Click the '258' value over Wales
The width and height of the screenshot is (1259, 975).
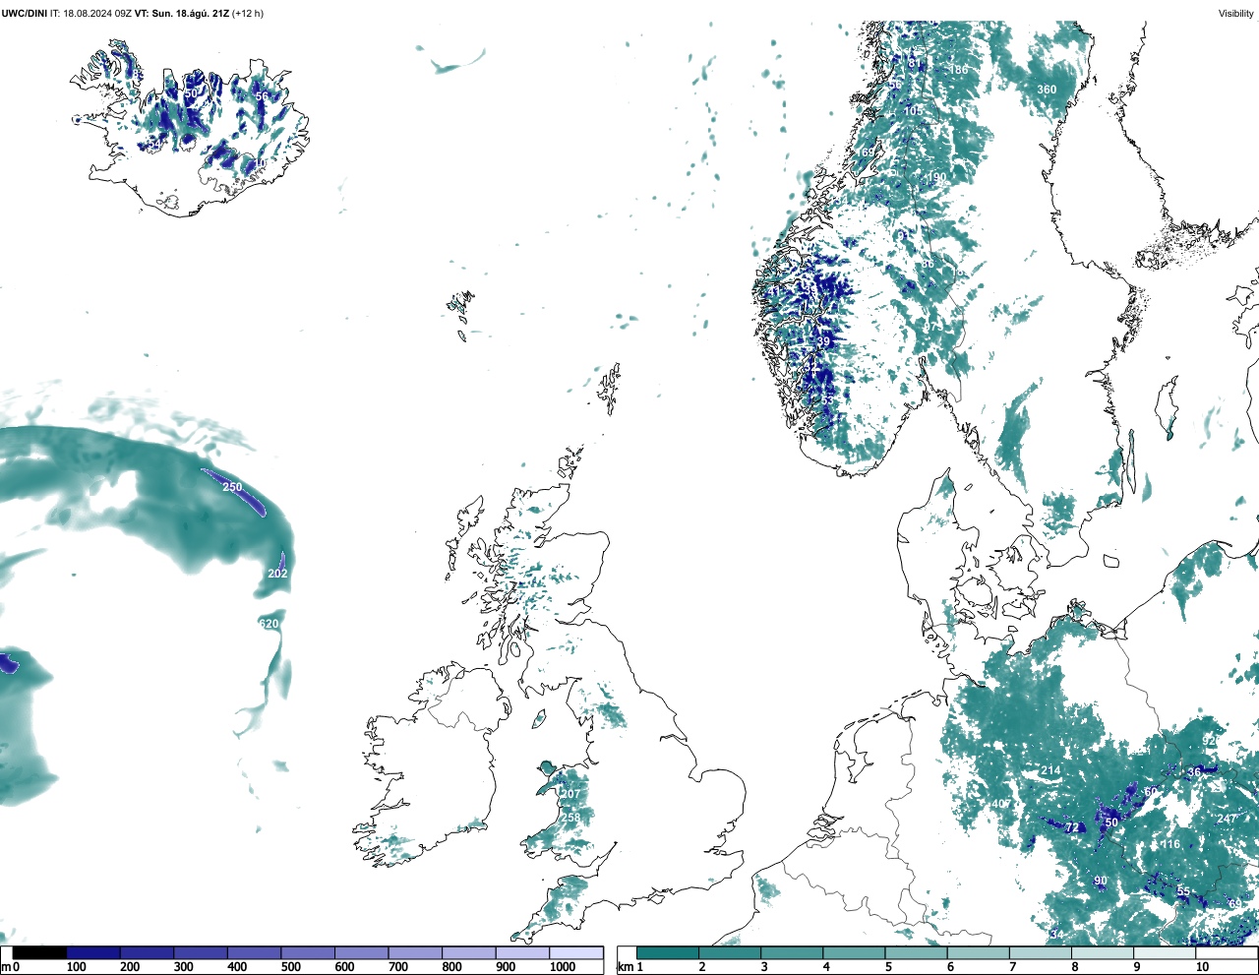tap(570, 818)
